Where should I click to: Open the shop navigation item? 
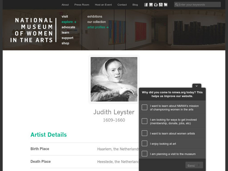(x=65, y=43)
